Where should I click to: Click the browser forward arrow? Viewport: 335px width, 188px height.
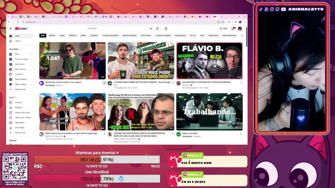tap(13, 22)
